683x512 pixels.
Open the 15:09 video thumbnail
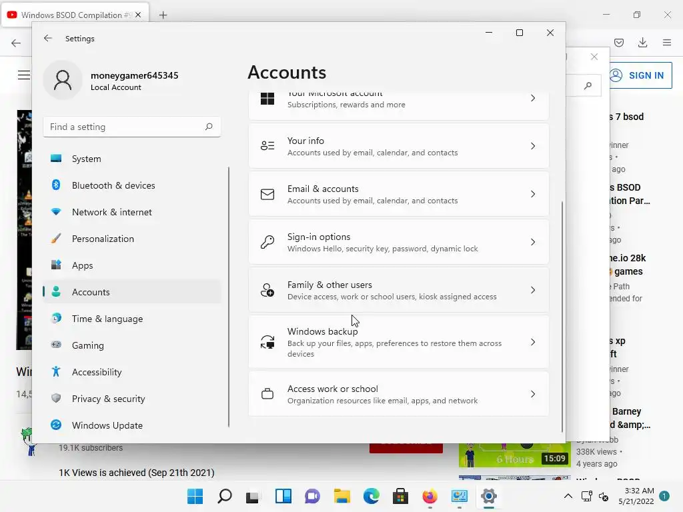[x=514, y=455]
